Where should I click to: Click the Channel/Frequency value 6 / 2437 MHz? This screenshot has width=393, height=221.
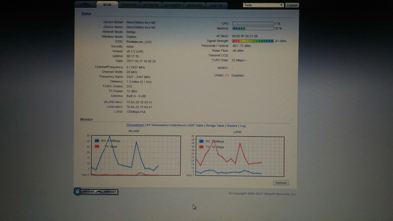coord(136,67)
